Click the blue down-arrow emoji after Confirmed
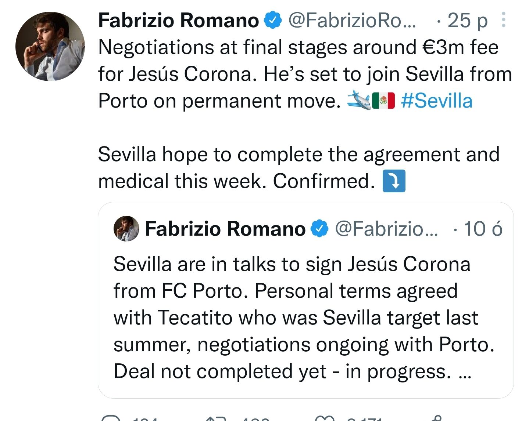This screenshot has width=529, height=421. tap(394, 181)
